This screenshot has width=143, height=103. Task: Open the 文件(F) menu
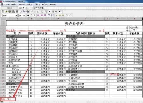7,5
